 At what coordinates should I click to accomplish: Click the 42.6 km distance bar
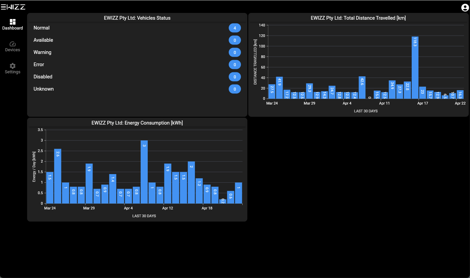click(362, 88)
